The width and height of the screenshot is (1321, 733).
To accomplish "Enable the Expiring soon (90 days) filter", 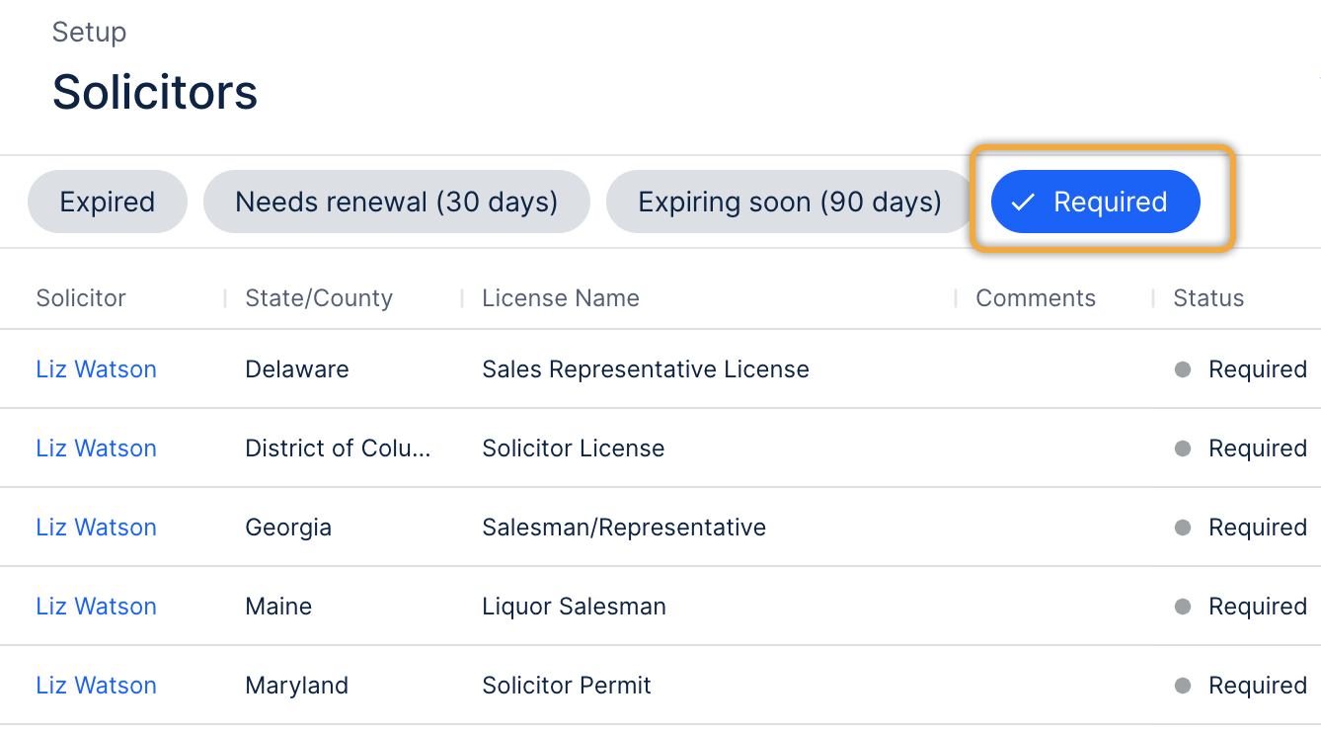I will [x=789, y=202].
